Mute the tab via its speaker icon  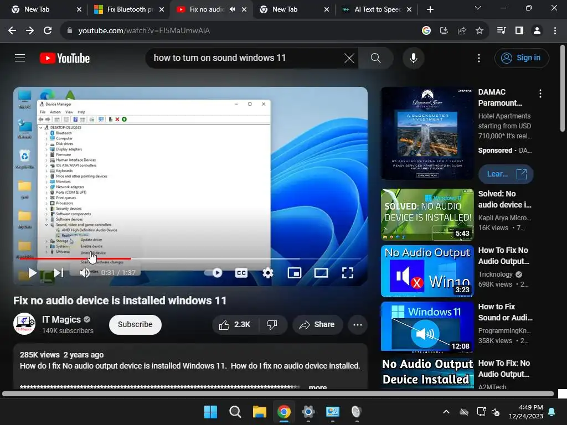pyautogui.click(x=232, y=9)
